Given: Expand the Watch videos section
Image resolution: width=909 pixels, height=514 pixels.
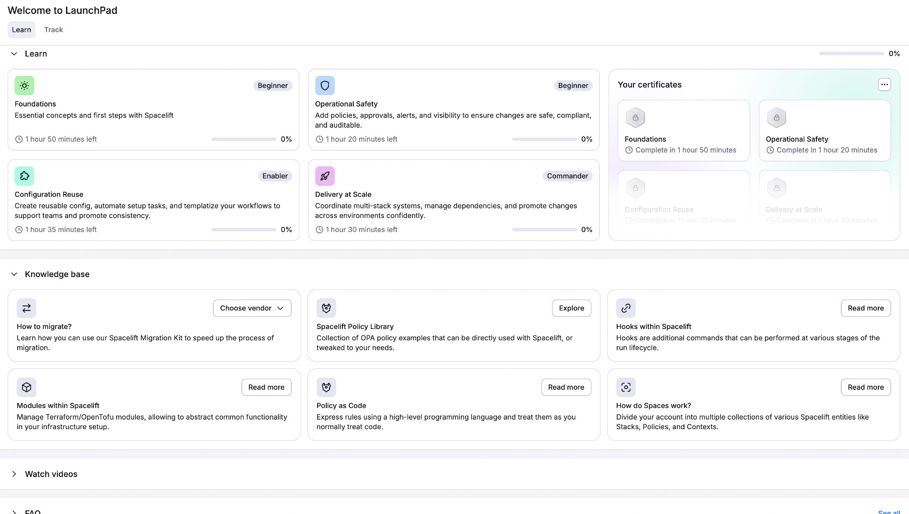Looking at the screenshot, I should (14, 474).
